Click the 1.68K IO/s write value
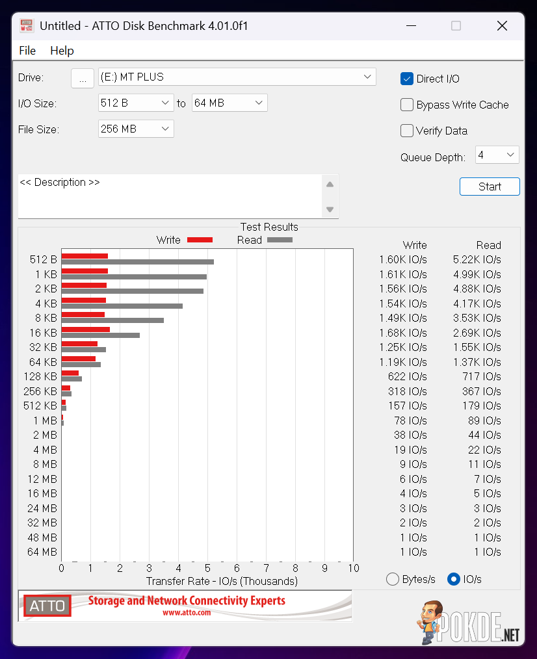This screenshot has height=659, width=537. coord(403,333)
